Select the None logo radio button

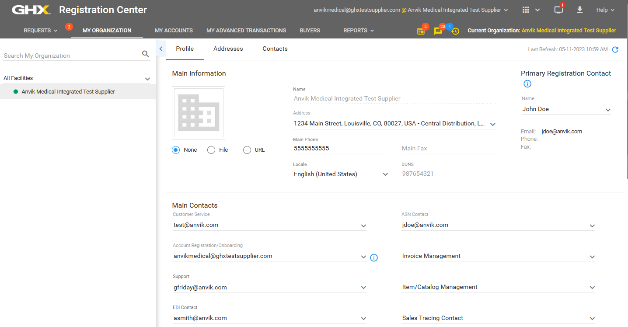point(176,150)
